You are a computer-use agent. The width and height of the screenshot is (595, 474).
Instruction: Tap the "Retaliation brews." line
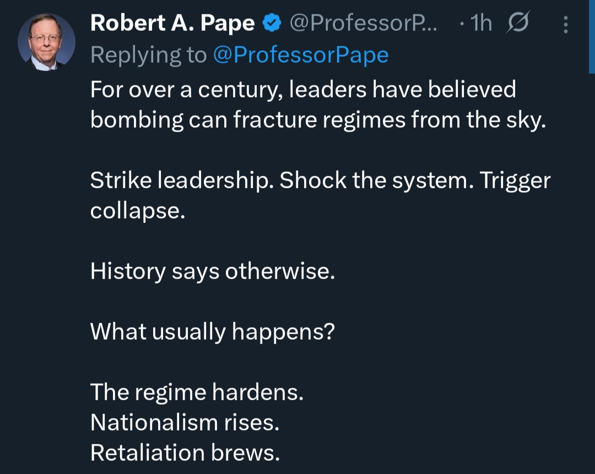coord(185,453)
